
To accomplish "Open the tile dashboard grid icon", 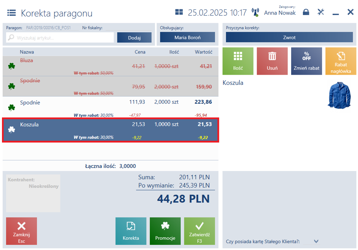I will (x=179, y=12).
